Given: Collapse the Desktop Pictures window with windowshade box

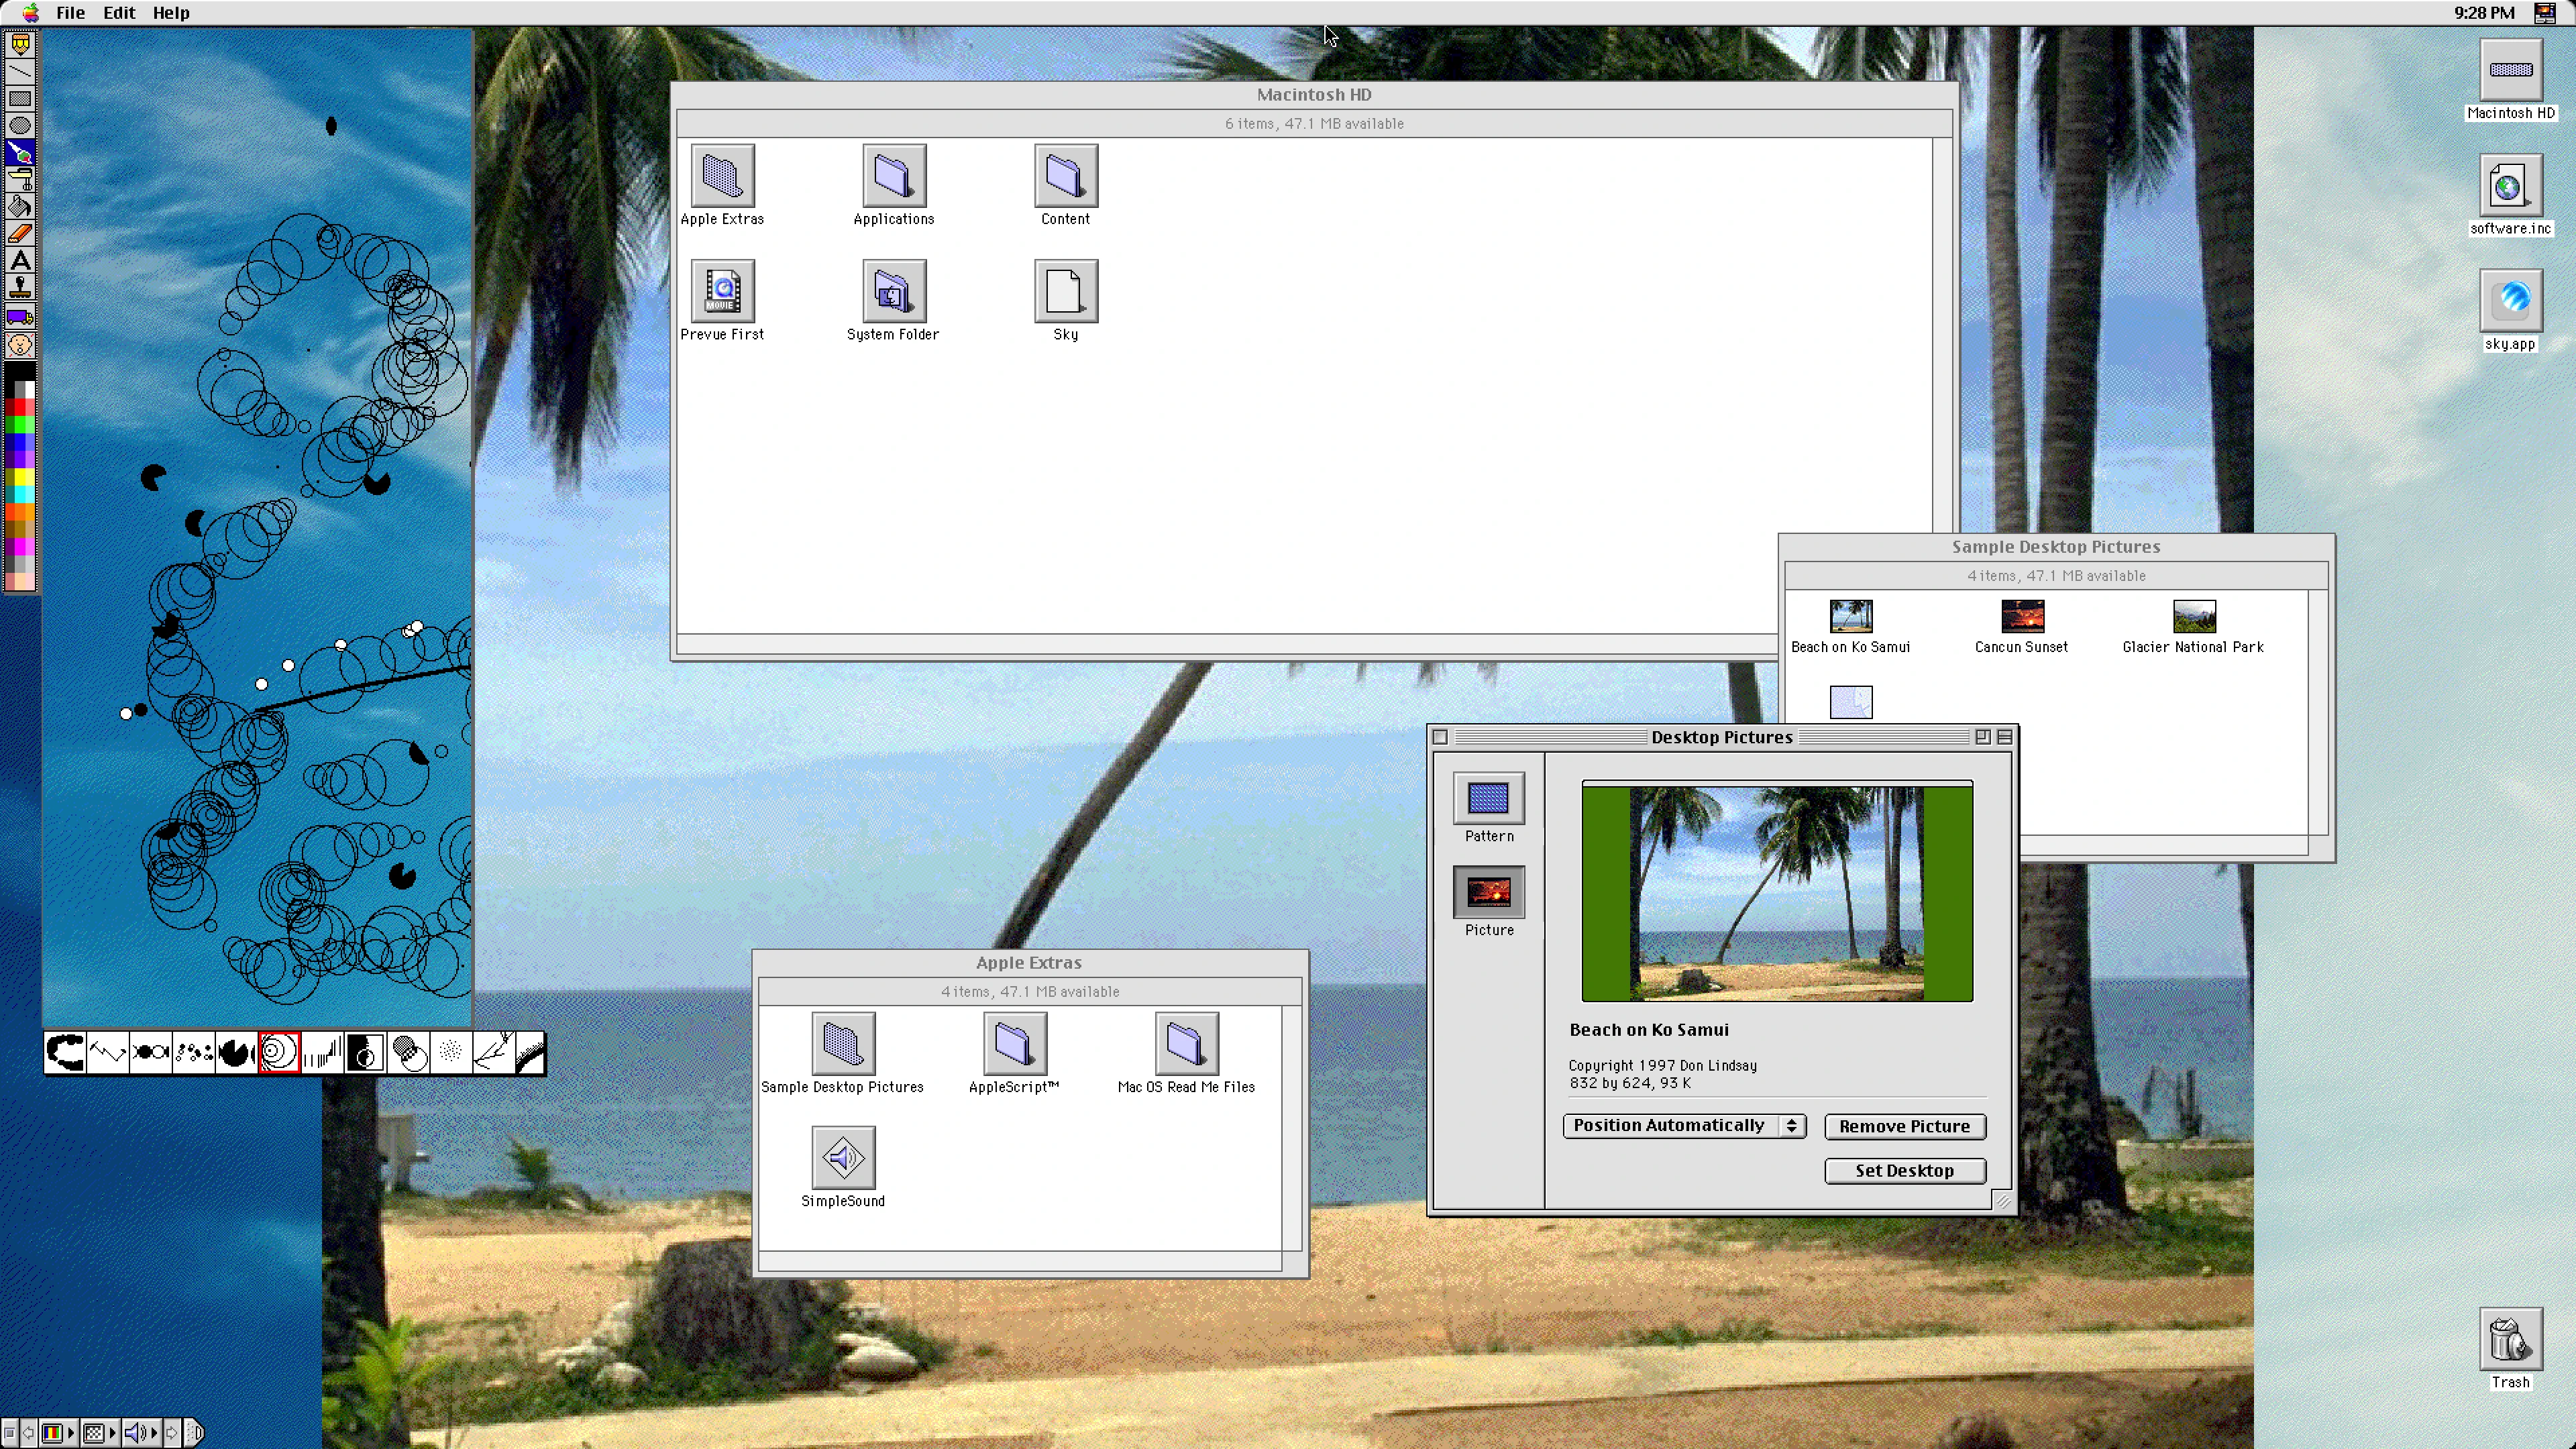Looking at the screenshot, I should coord(2004,737).
